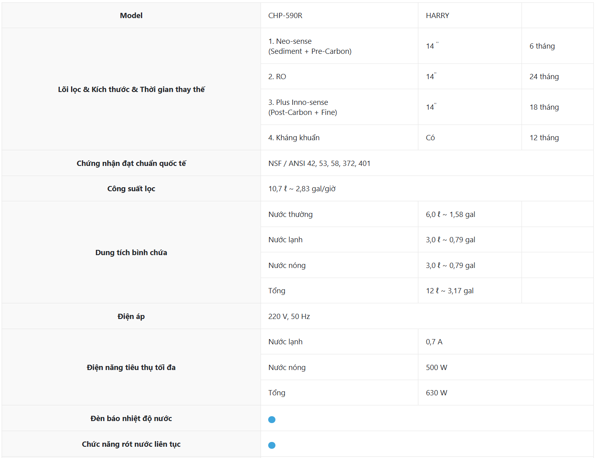Select the 12 ℓ ~ 3,17 gal total
Screen dimensions: 595x458
(x=450, y=291)
